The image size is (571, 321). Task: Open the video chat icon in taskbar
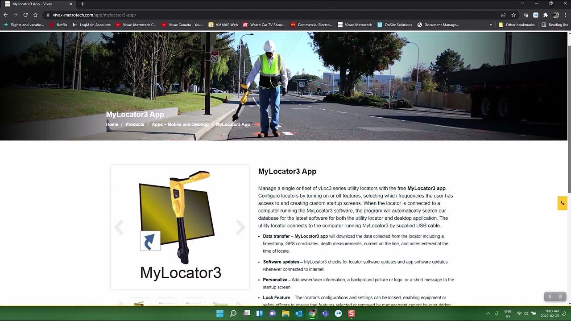click(x=273, y=313)
